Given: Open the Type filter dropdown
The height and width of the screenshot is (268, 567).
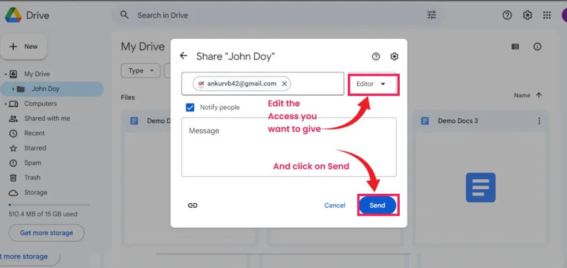Looking at the screenshot, I should pyautogui.click(x=140, y=71).
